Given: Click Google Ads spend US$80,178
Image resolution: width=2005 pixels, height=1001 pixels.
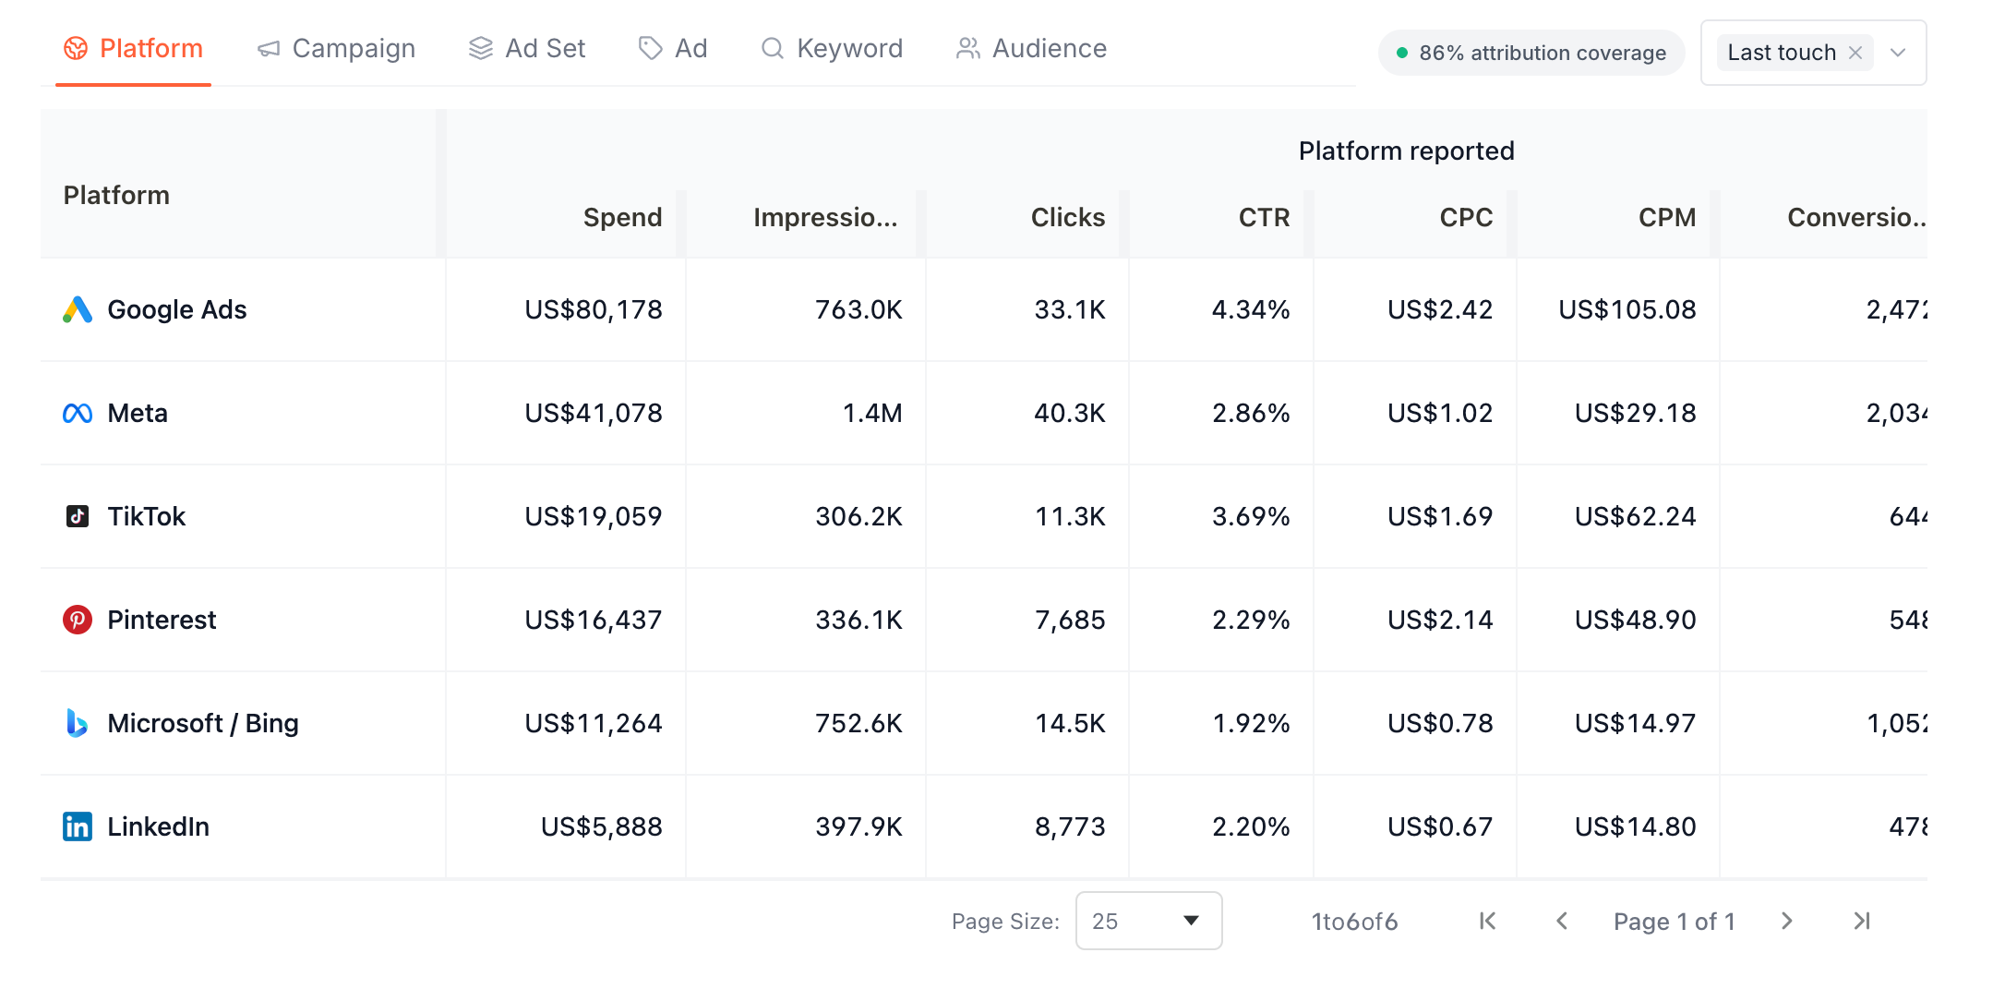Looking at the screenshot, I should tap(594, 309).
